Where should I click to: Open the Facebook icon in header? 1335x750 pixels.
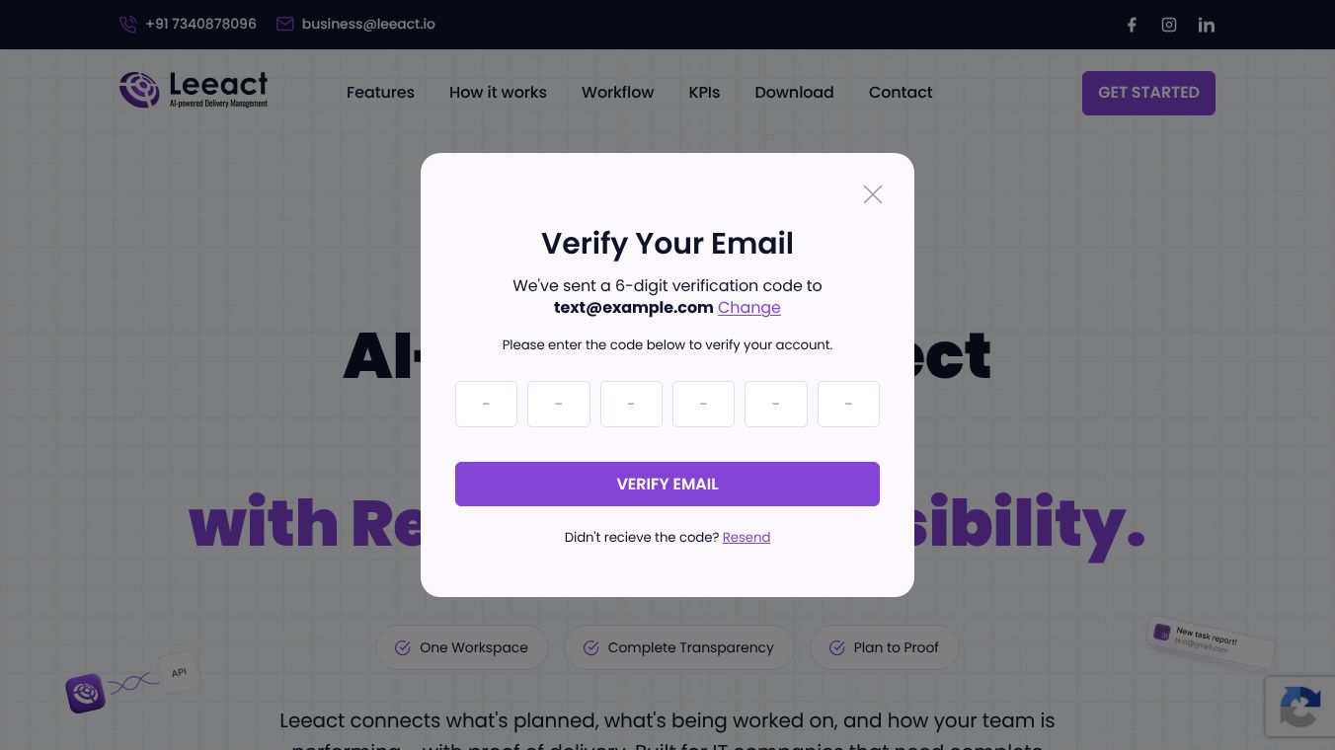coord(1132,25)
